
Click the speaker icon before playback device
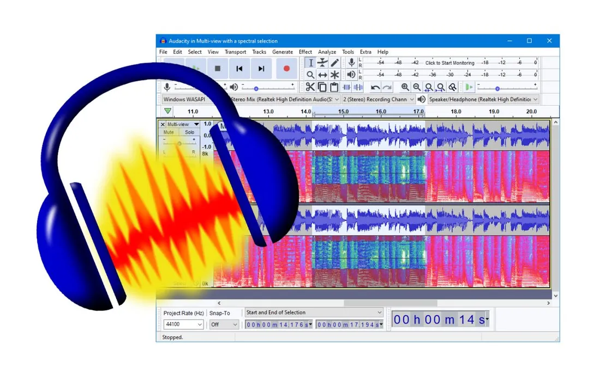click(421, 100)
